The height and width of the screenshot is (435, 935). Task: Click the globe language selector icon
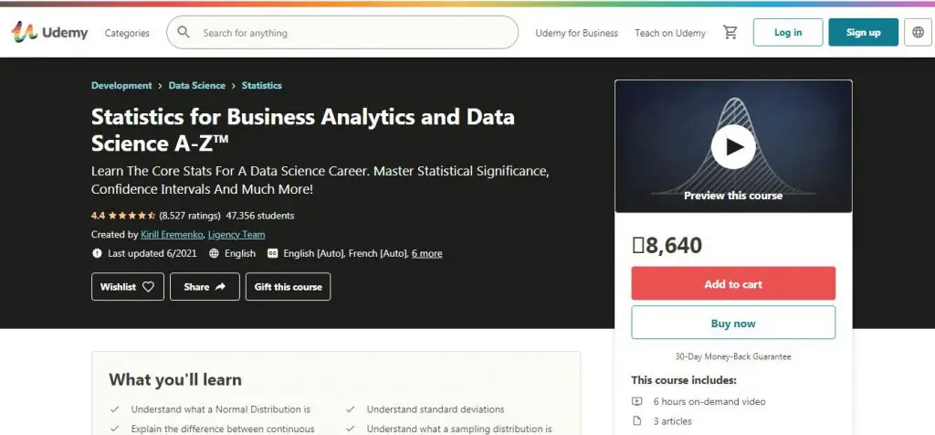coord(918,33)
